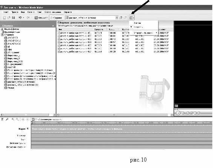Open the collection name dropdown in toolbar
The width and height of the screenshot is (213, 168).
click(117, 18)
